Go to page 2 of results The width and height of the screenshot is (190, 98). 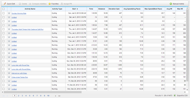[18, 96]
